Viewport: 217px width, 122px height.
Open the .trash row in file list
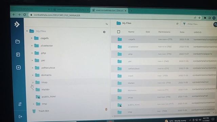(164, 76)
